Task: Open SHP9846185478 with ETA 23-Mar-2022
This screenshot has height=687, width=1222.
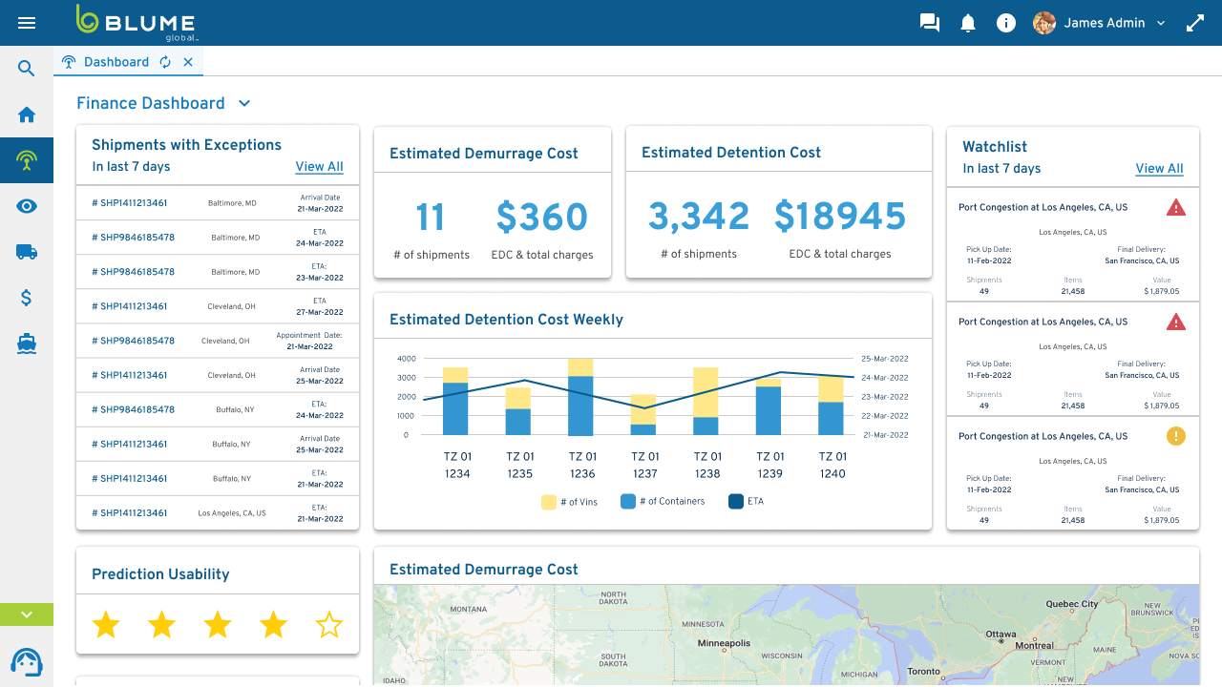Action: click(x=218, y=272)
